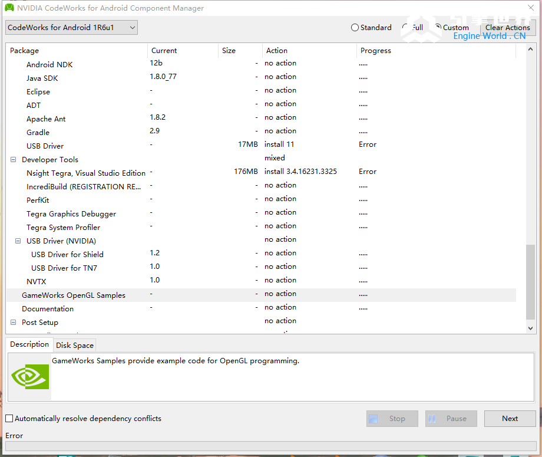Select the IncrediBuild package row
Screen dimensions: 542x457
coord(261,186)
